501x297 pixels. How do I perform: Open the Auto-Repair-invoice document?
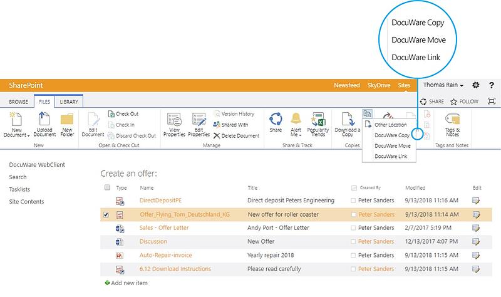click(165, 255)
